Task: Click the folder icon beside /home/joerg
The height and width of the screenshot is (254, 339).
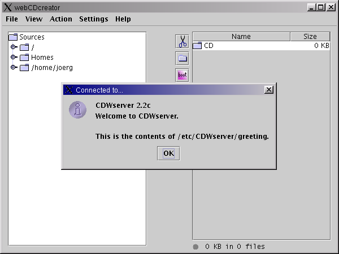Action: (24, 68)
